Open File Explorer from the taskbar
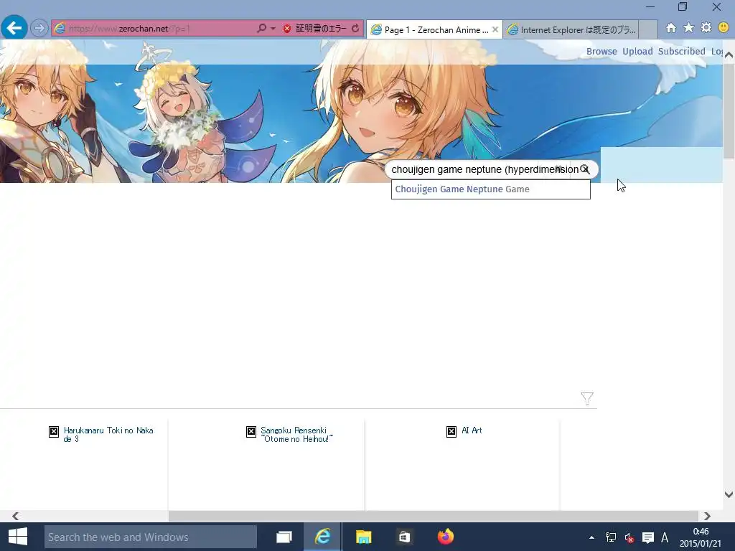The image size is (735, 551). click(363, 537)
